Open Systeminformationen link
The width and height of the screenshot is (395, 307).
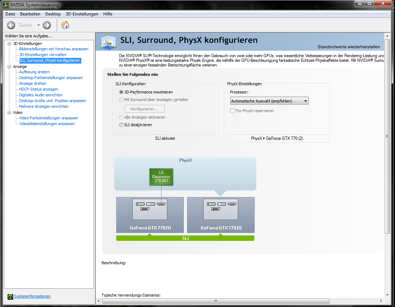(32, 297)
